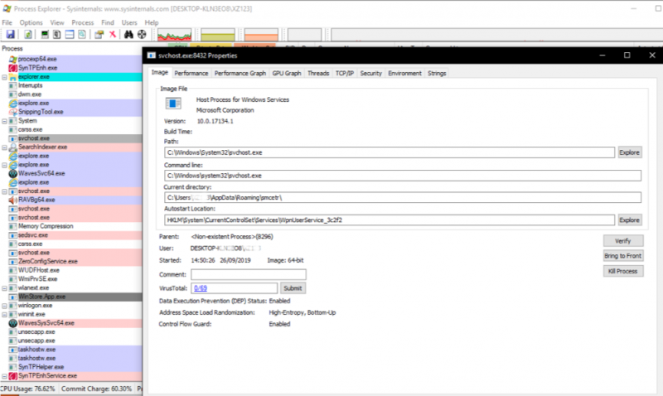Open the Users menu

click(x=129, y=22)
